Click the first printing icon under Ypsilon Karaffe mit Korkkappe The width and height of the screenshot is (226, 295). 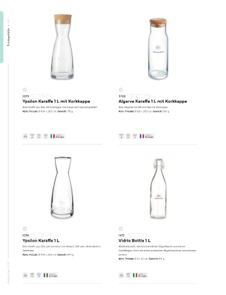point(25,136)
